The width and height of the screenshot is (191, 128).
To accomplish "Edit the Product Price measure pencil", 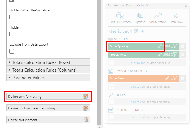I will coord(160,54).
